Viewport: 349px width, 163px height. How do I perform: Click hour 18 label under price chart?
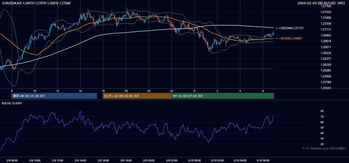[126, 91]
